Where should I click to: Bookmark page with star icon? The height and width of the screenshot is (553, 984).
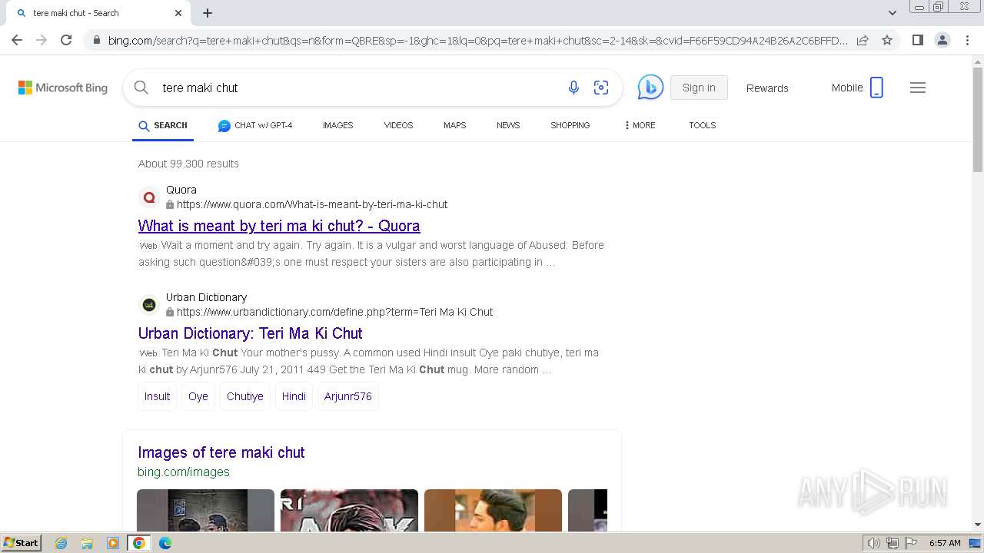tap(887, 40)
